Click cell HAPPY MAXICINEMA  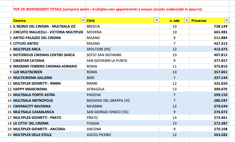[49, 89]
